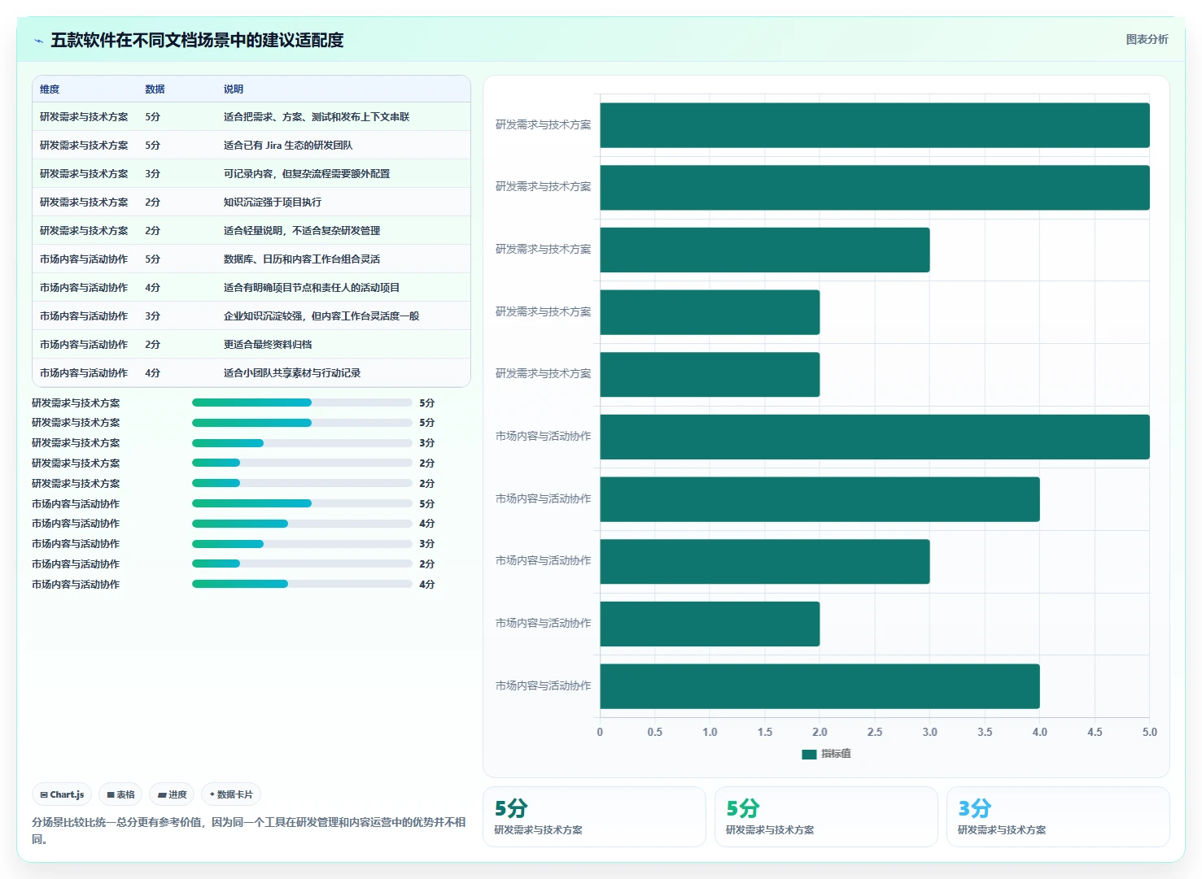Click the 说明 column header
Screen dimensions: 1202x879
click(x=234, y=89)
